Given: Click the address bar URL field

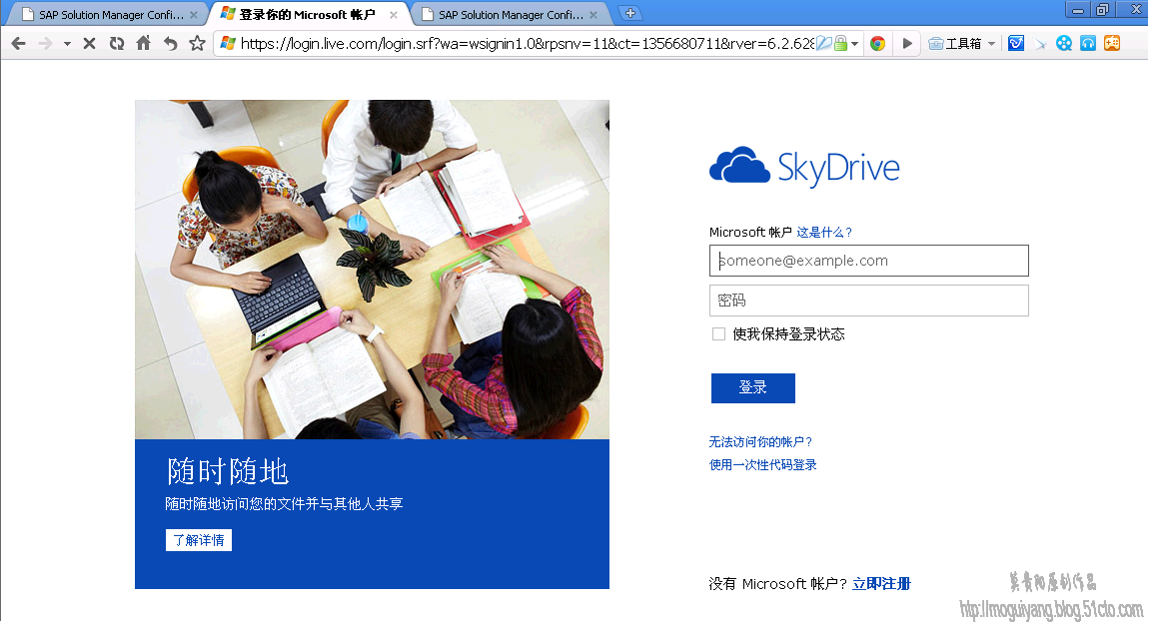Looking at the screenshot, I should (x=527, y=44).
